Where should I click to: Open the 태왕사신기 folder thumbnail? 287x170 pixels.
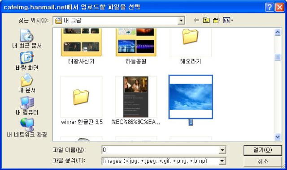[81, 42]
